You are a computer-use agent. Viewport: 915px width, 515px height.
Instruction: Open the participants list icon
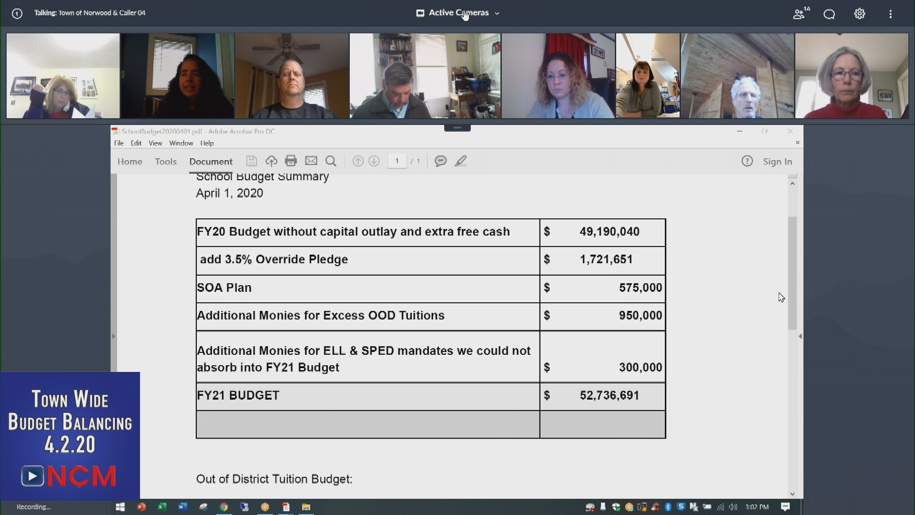pos(799,14)
